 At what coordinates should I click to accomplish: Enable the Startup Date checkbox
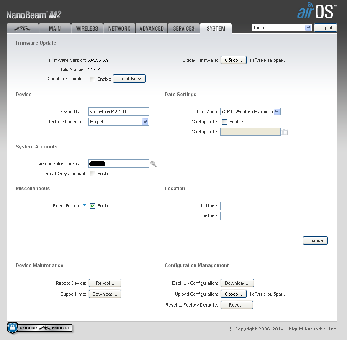tap(225, 122)
